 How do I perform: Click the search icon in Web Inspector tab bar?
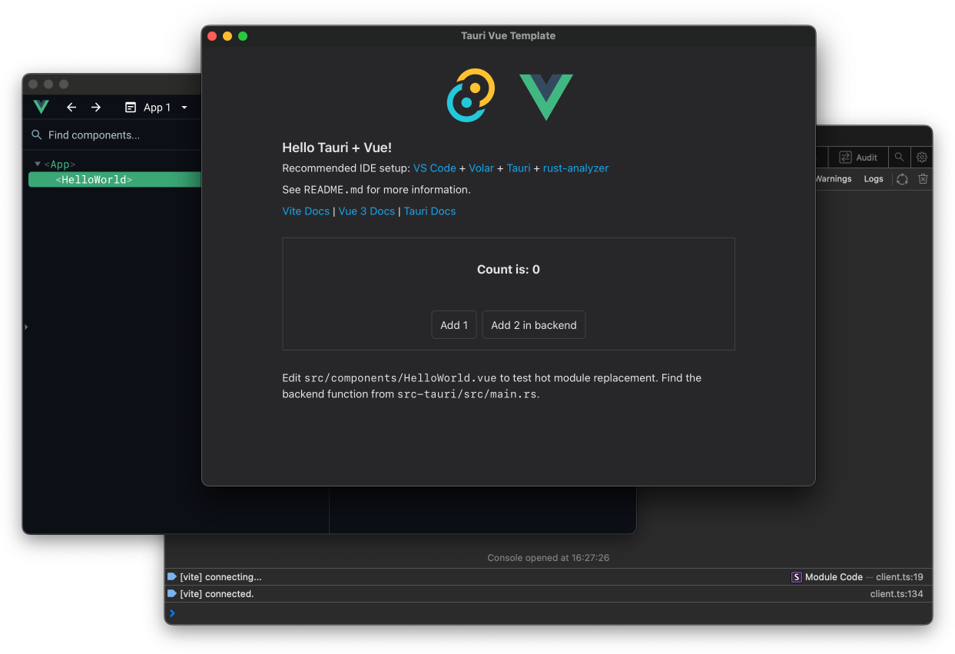(899, 157)
